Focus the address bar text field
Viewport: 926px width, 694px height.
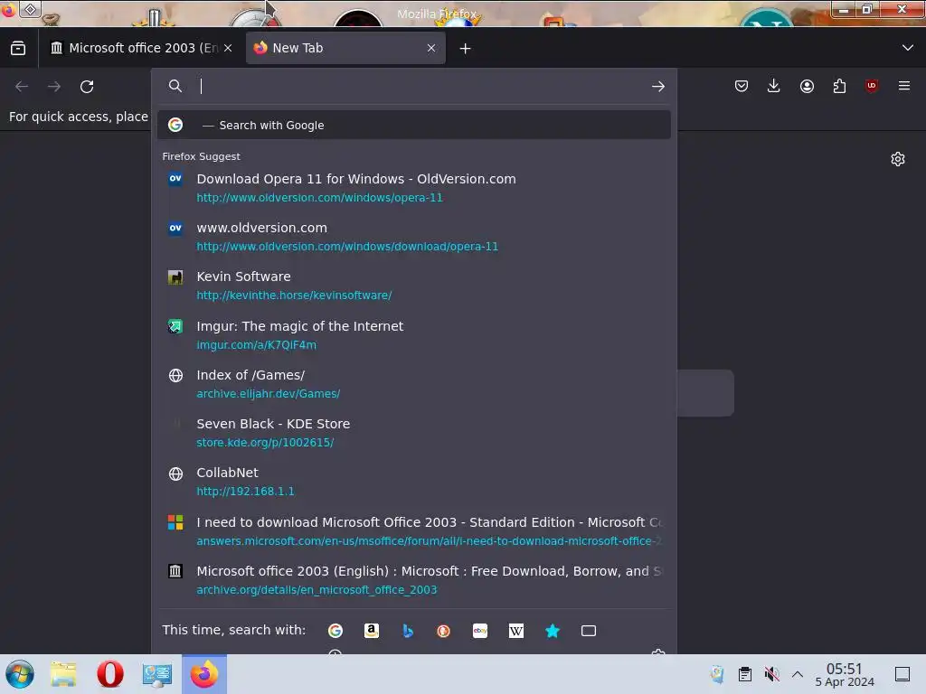point(420,87)
